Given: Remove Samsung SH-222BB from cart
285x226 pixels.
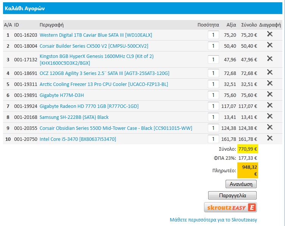Looking at the screenshot, I should 270,116.
